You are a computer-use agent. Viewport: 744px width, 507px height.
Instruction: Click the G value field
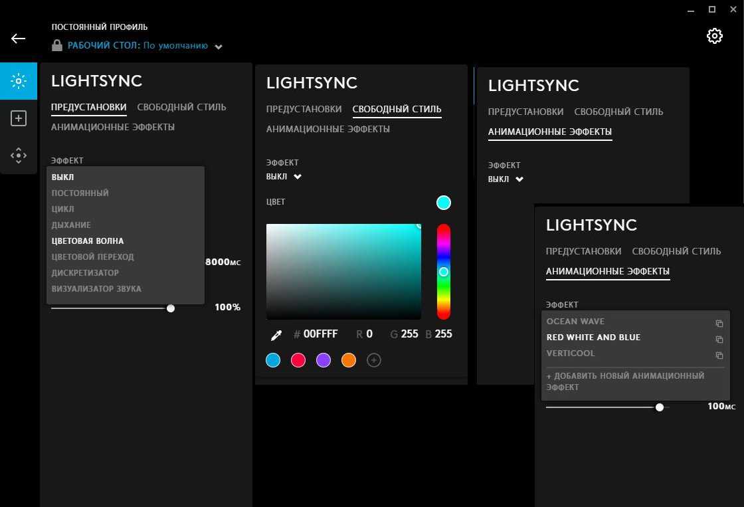tap(409, 334)
